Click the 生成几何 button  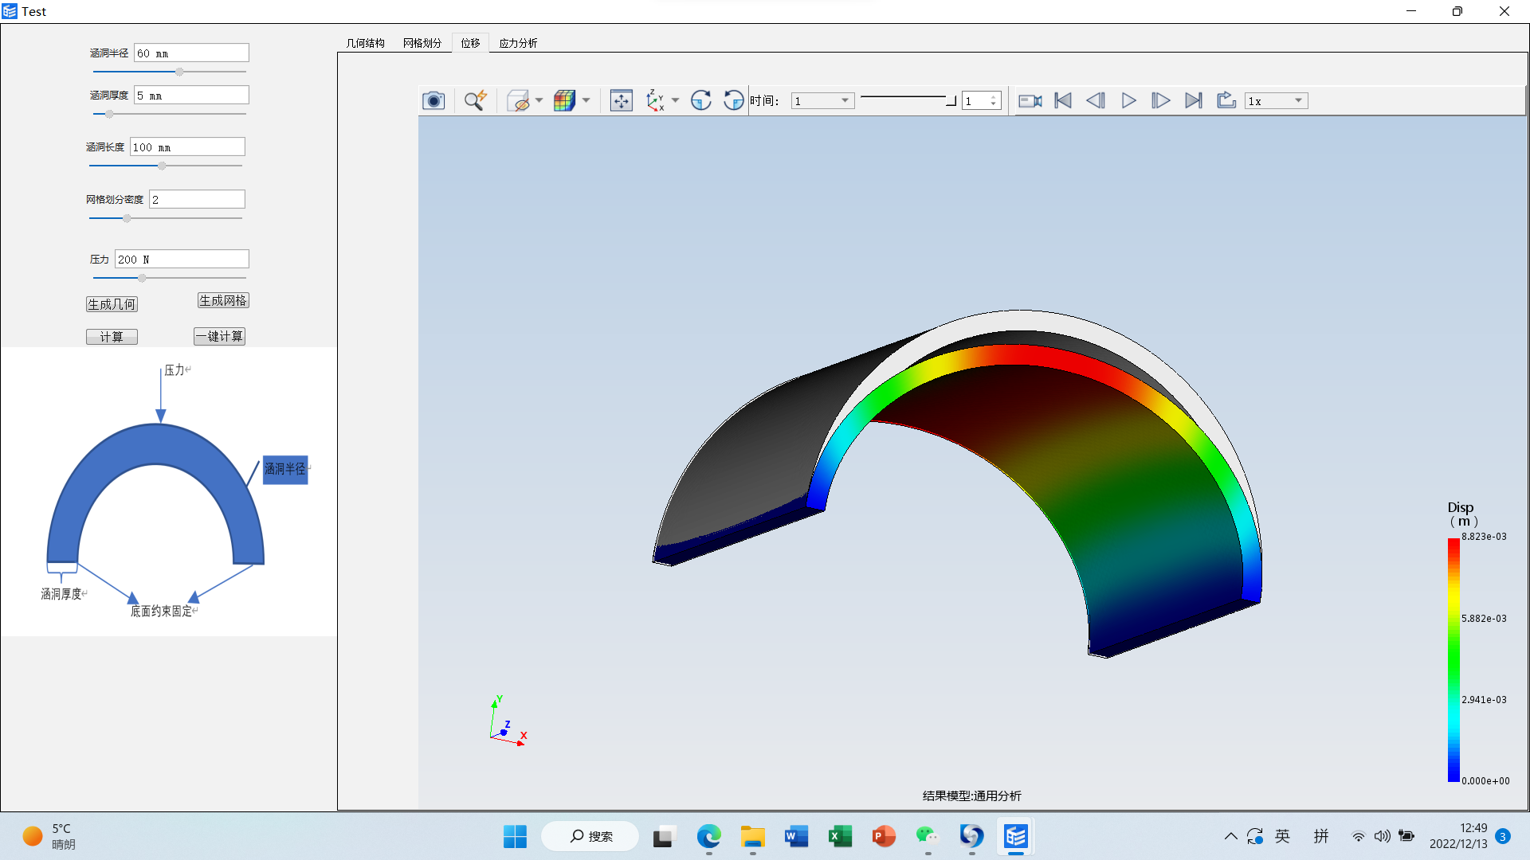[x=112, y=304]
